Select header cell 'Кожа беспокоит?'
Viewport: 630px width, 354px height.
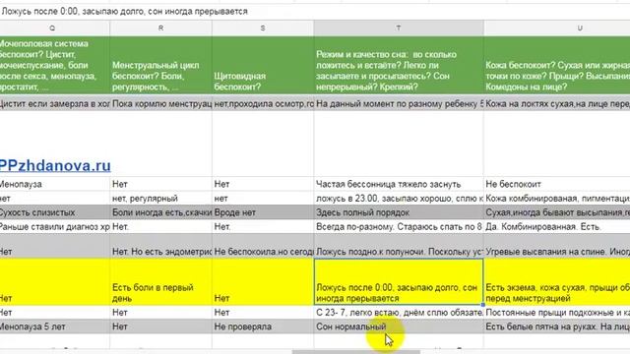[x=557, y=66]
